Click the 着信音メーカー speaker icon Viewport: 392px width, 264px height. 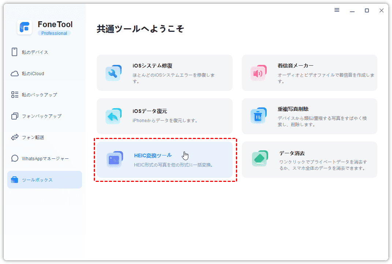point(258,73)
